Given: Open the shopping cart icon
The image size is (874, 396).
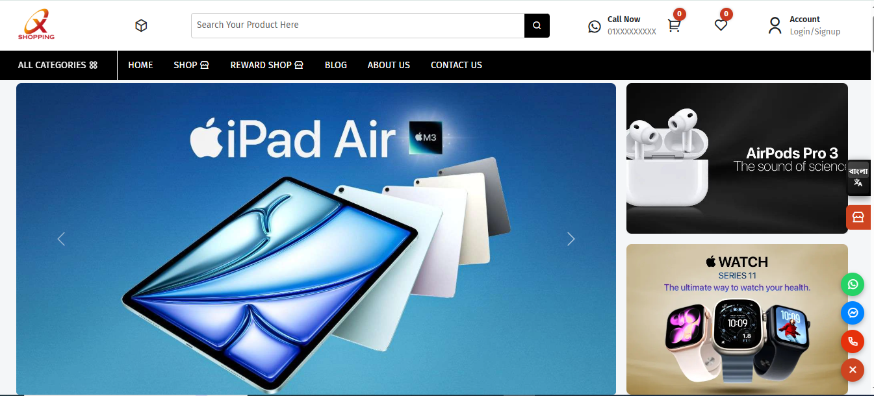Looking at the screenshot, I should pos(674,25).
